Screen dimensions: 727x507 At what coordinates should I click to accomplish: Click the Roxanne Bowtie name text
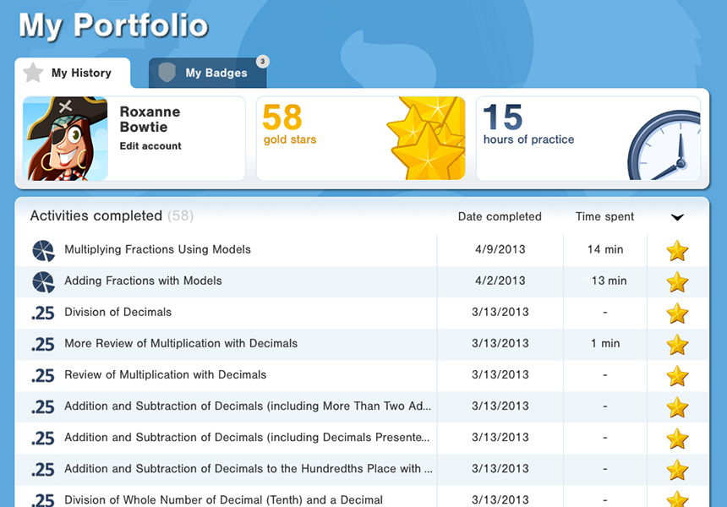point(150,119)
